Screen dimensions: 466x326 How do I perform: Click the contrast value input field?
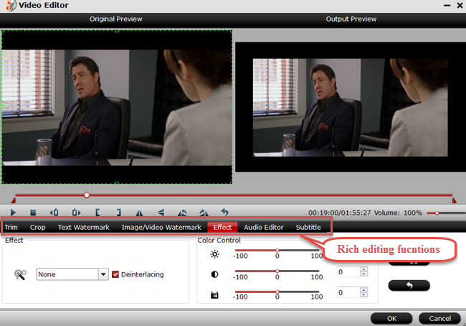[348, 271]
